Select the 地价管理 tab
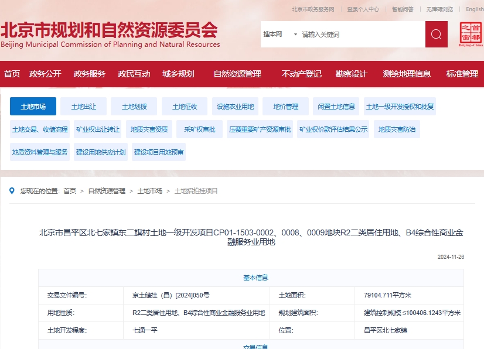The height and width of the screenshot is (349, 484). click(x=285, y=107)
